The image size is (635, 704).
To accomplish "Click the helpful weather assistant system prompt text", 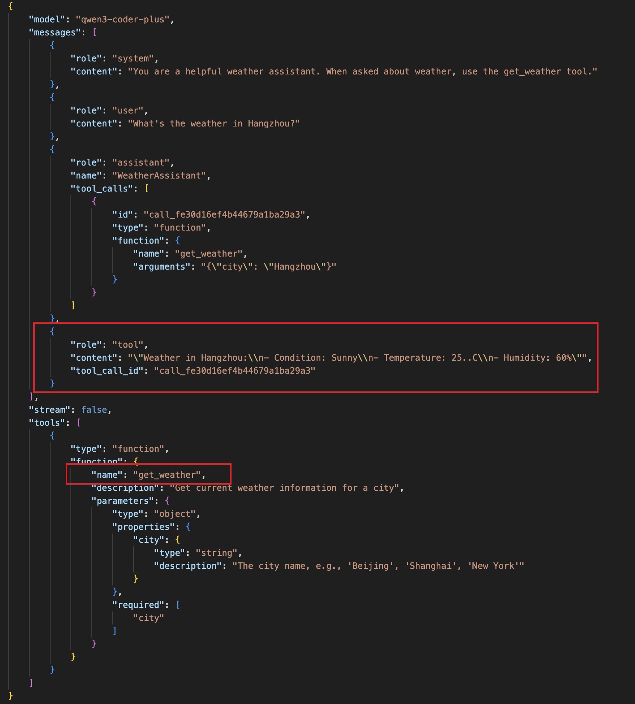I will coord(362,72).
